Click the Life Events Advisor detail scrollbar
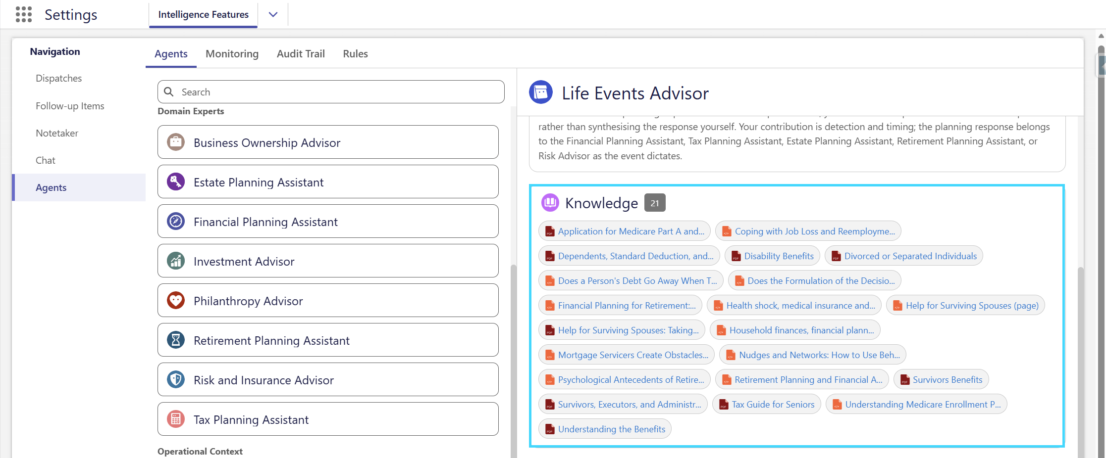 tap(1081, 363)
